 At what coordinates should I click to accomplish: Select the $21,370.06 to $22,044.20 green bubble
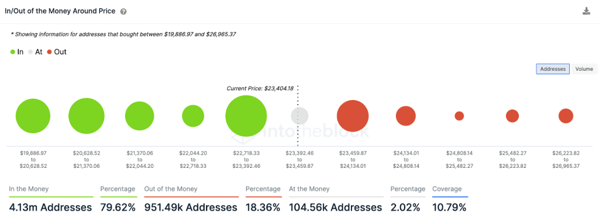(x=139, y=116)
